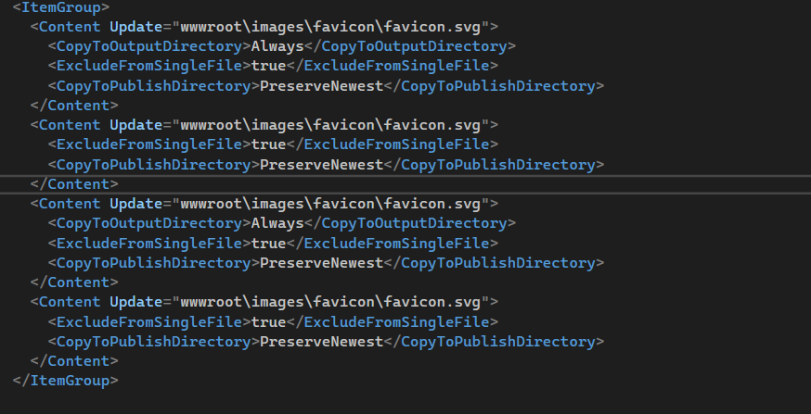Screen dimensions: 811x414
Task: Click the Update attribute of the third Content element
Action: pos(135,204)
